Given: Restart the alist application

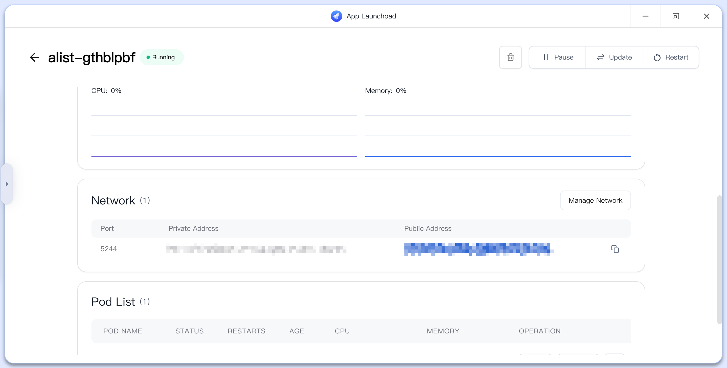Looking at the screenshot, I should pos(670,57).
